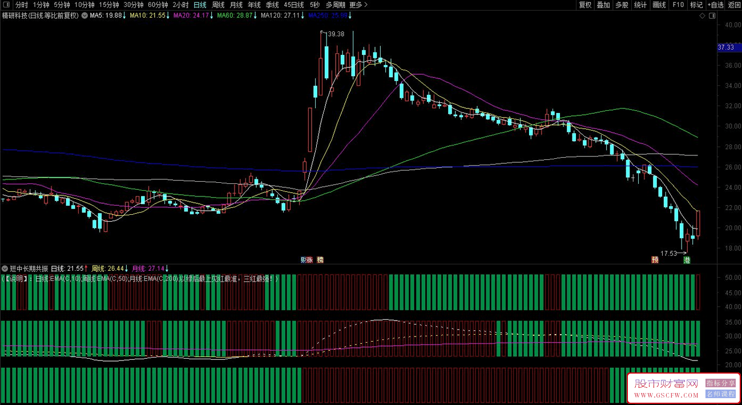Click the MA5: 19.88 label
The width and height of the screenshot is (742, 405).
pyautogui.click(x=106, y=16)
